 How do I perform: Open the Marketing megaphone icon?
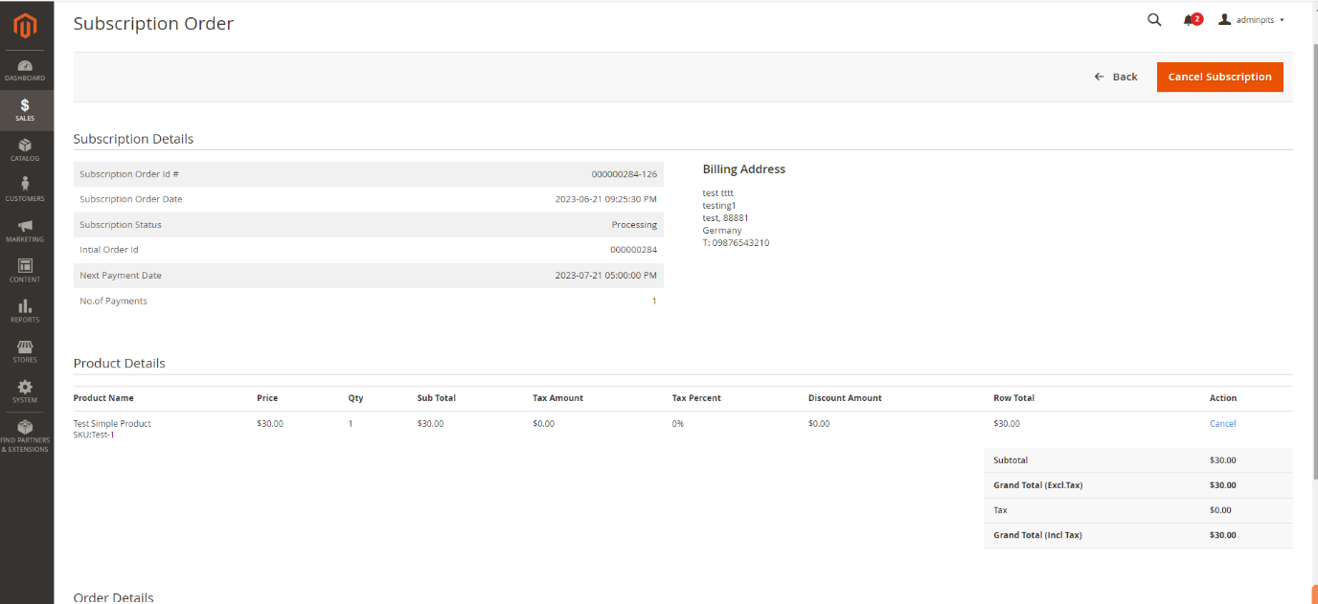[25, 231]
